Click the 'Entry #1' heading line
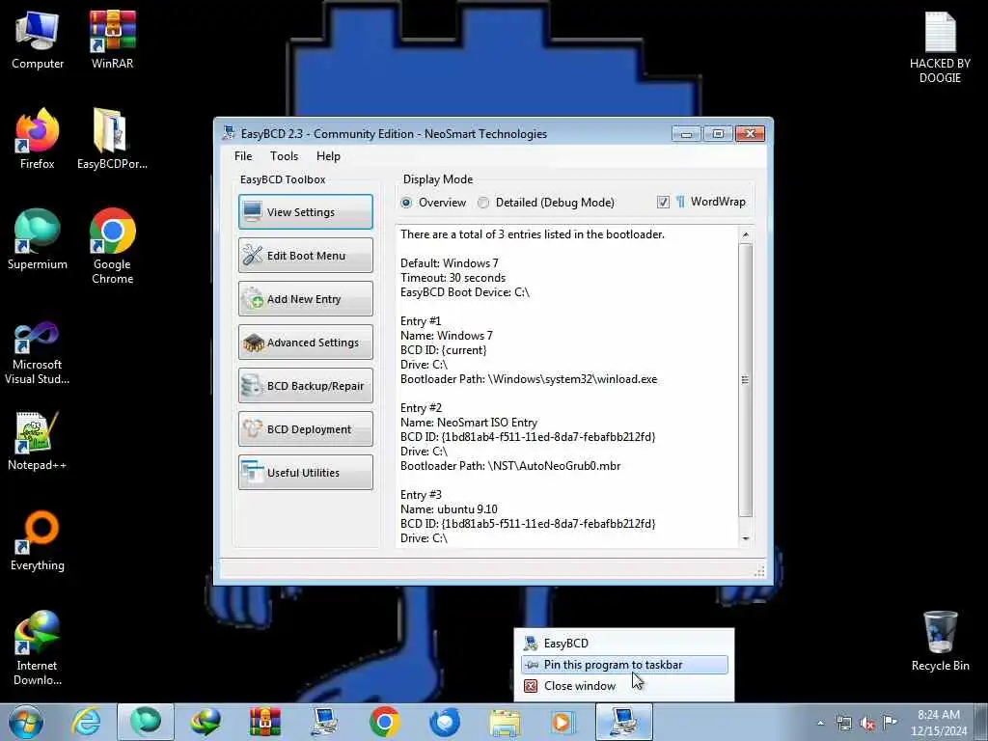This screenshot has height=741, width=988. 421,321
